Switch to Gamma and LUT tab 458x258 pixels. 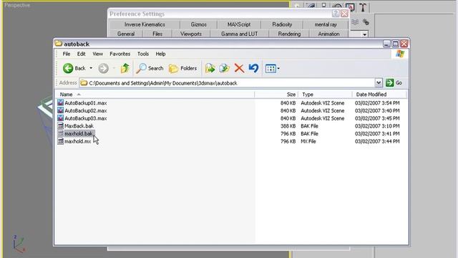(x=239, y=34)
